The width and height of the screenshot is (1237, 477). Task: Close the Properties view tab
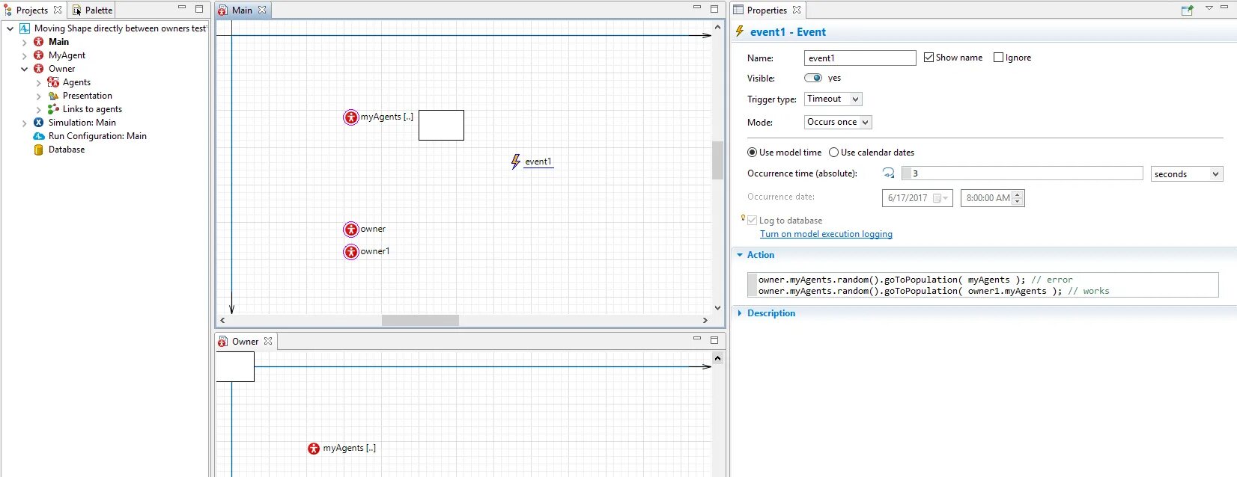click(797, 10)
